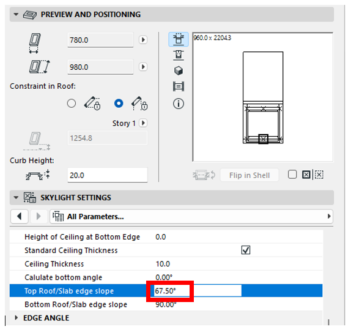Select the vertical constraint radio button

point(119,104)
